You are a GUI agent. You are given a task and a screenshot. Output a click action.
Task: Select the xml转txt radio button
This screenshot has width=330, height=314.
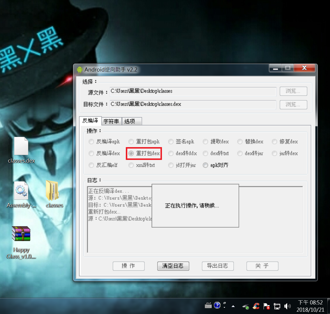[x=142, y=165]
